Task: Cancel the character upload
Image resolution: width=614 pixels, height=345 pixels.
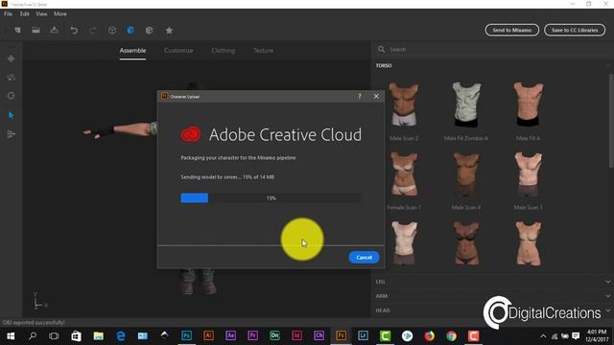Action: [364, 258]
